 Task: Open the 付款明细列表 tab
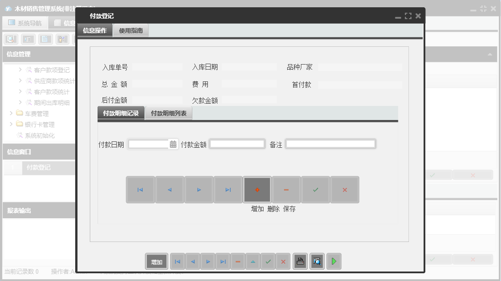[x=169, y=112]
